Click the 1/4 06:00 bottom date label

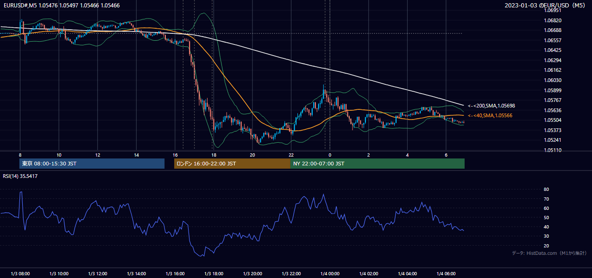tap(446, 274)
